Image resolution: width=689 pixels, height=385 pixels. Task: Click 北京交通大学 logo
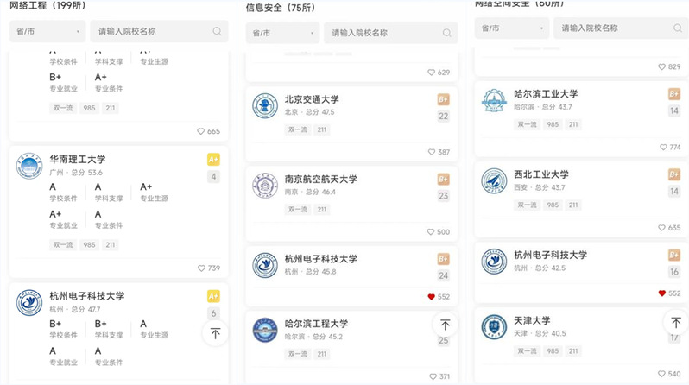pyautogui.click(x=265, y=106)
